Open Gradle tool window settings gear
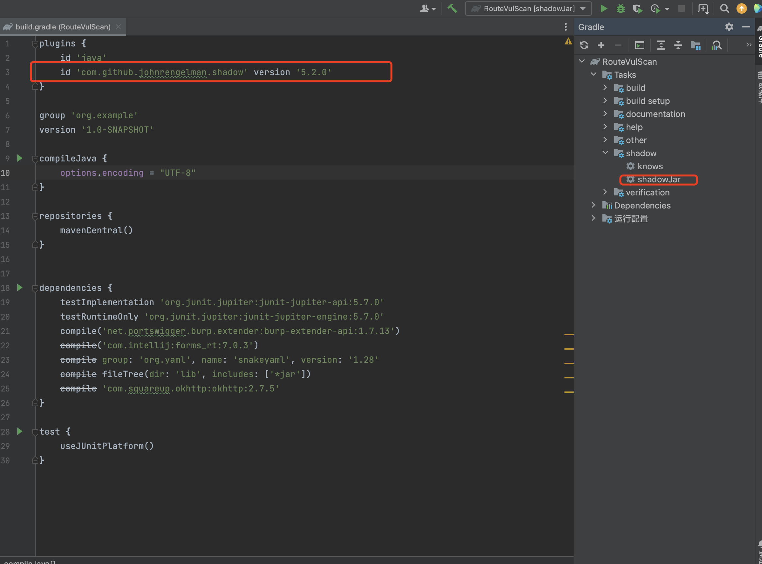Viewport: 762px width, 564px height. tap(730, 26)
